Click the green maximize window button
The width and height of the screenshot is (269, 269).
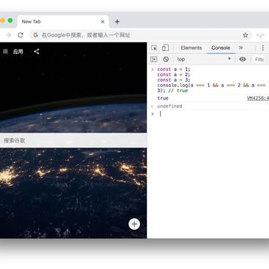tap(10, 20)
